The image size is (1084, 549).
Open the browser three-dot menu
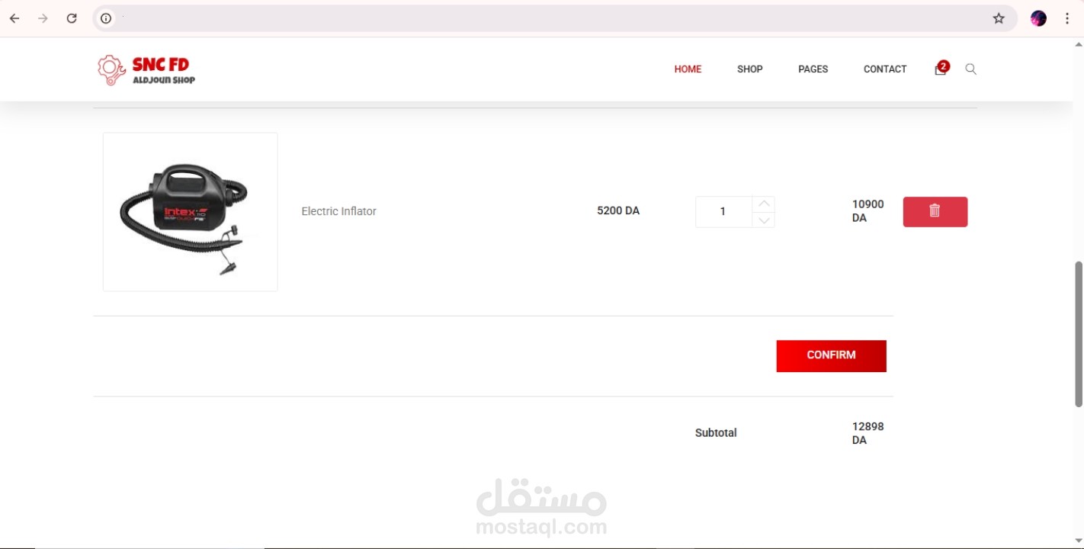1067,18
